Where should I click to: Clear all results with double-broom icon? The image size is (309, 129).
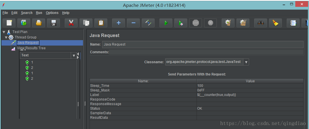point(243,23)
